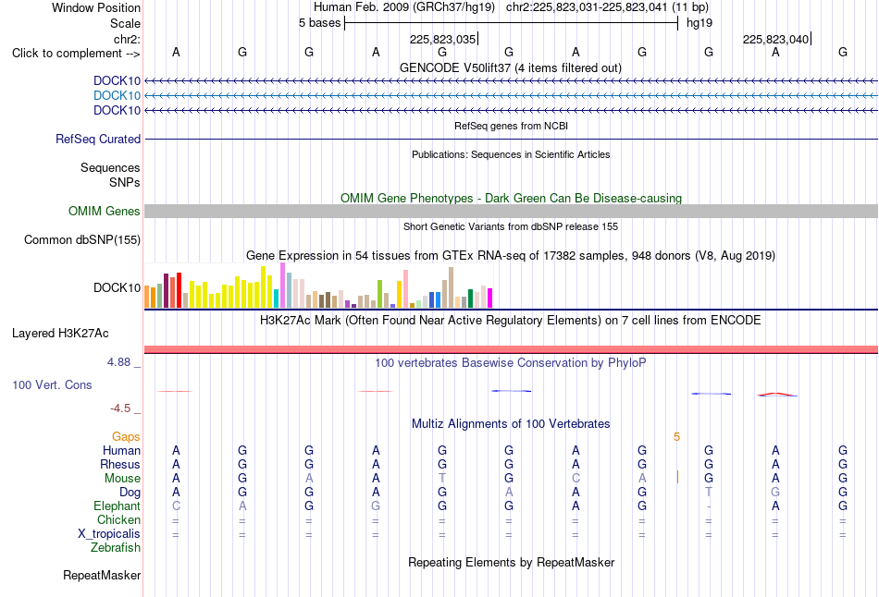Click the 'RefSeq genes from NCBI' track title

(511, 126)
